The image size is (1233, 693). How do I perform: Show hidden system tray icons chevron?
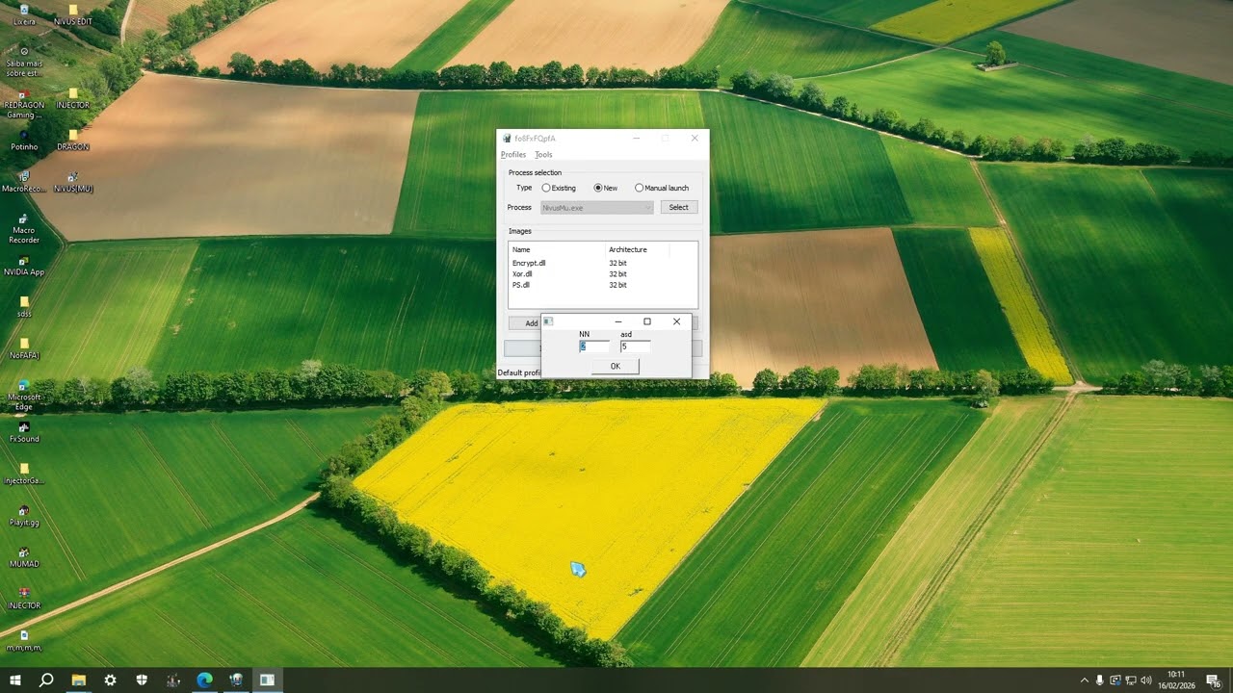[x=1085, y=680]
